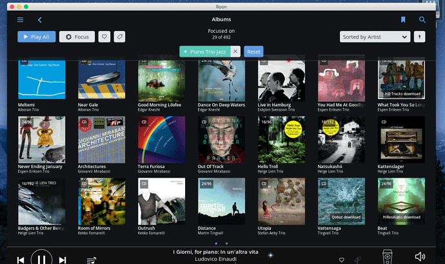This screenshot has width=445, height=264.
Task: Click the Kattenslager album title
Action: tap(391, 167)
